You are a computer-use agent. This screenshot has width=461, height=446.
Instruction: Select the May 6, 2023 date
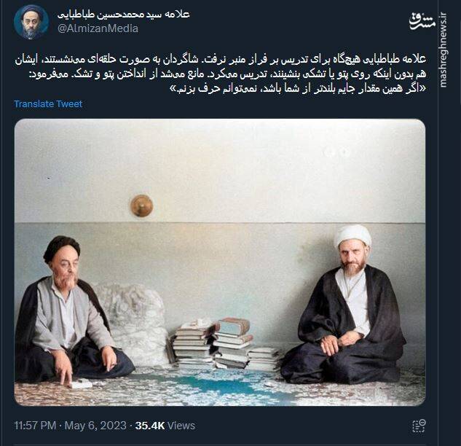[95, 426]
